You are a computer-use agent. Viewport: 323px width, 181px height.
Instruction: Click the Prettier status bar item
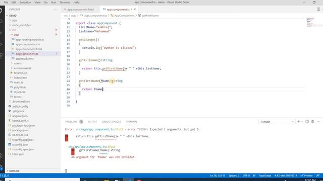pos(307,175)
